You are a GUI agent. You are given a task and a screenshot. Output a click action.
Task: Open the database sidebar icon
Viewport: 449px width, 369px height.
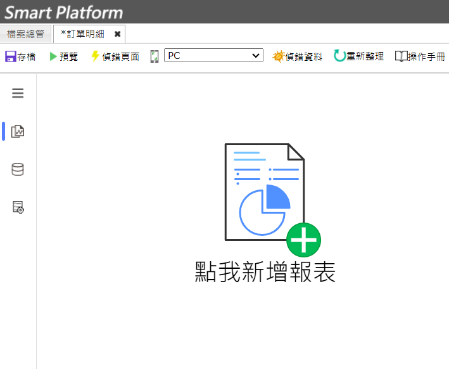[18, 169]
